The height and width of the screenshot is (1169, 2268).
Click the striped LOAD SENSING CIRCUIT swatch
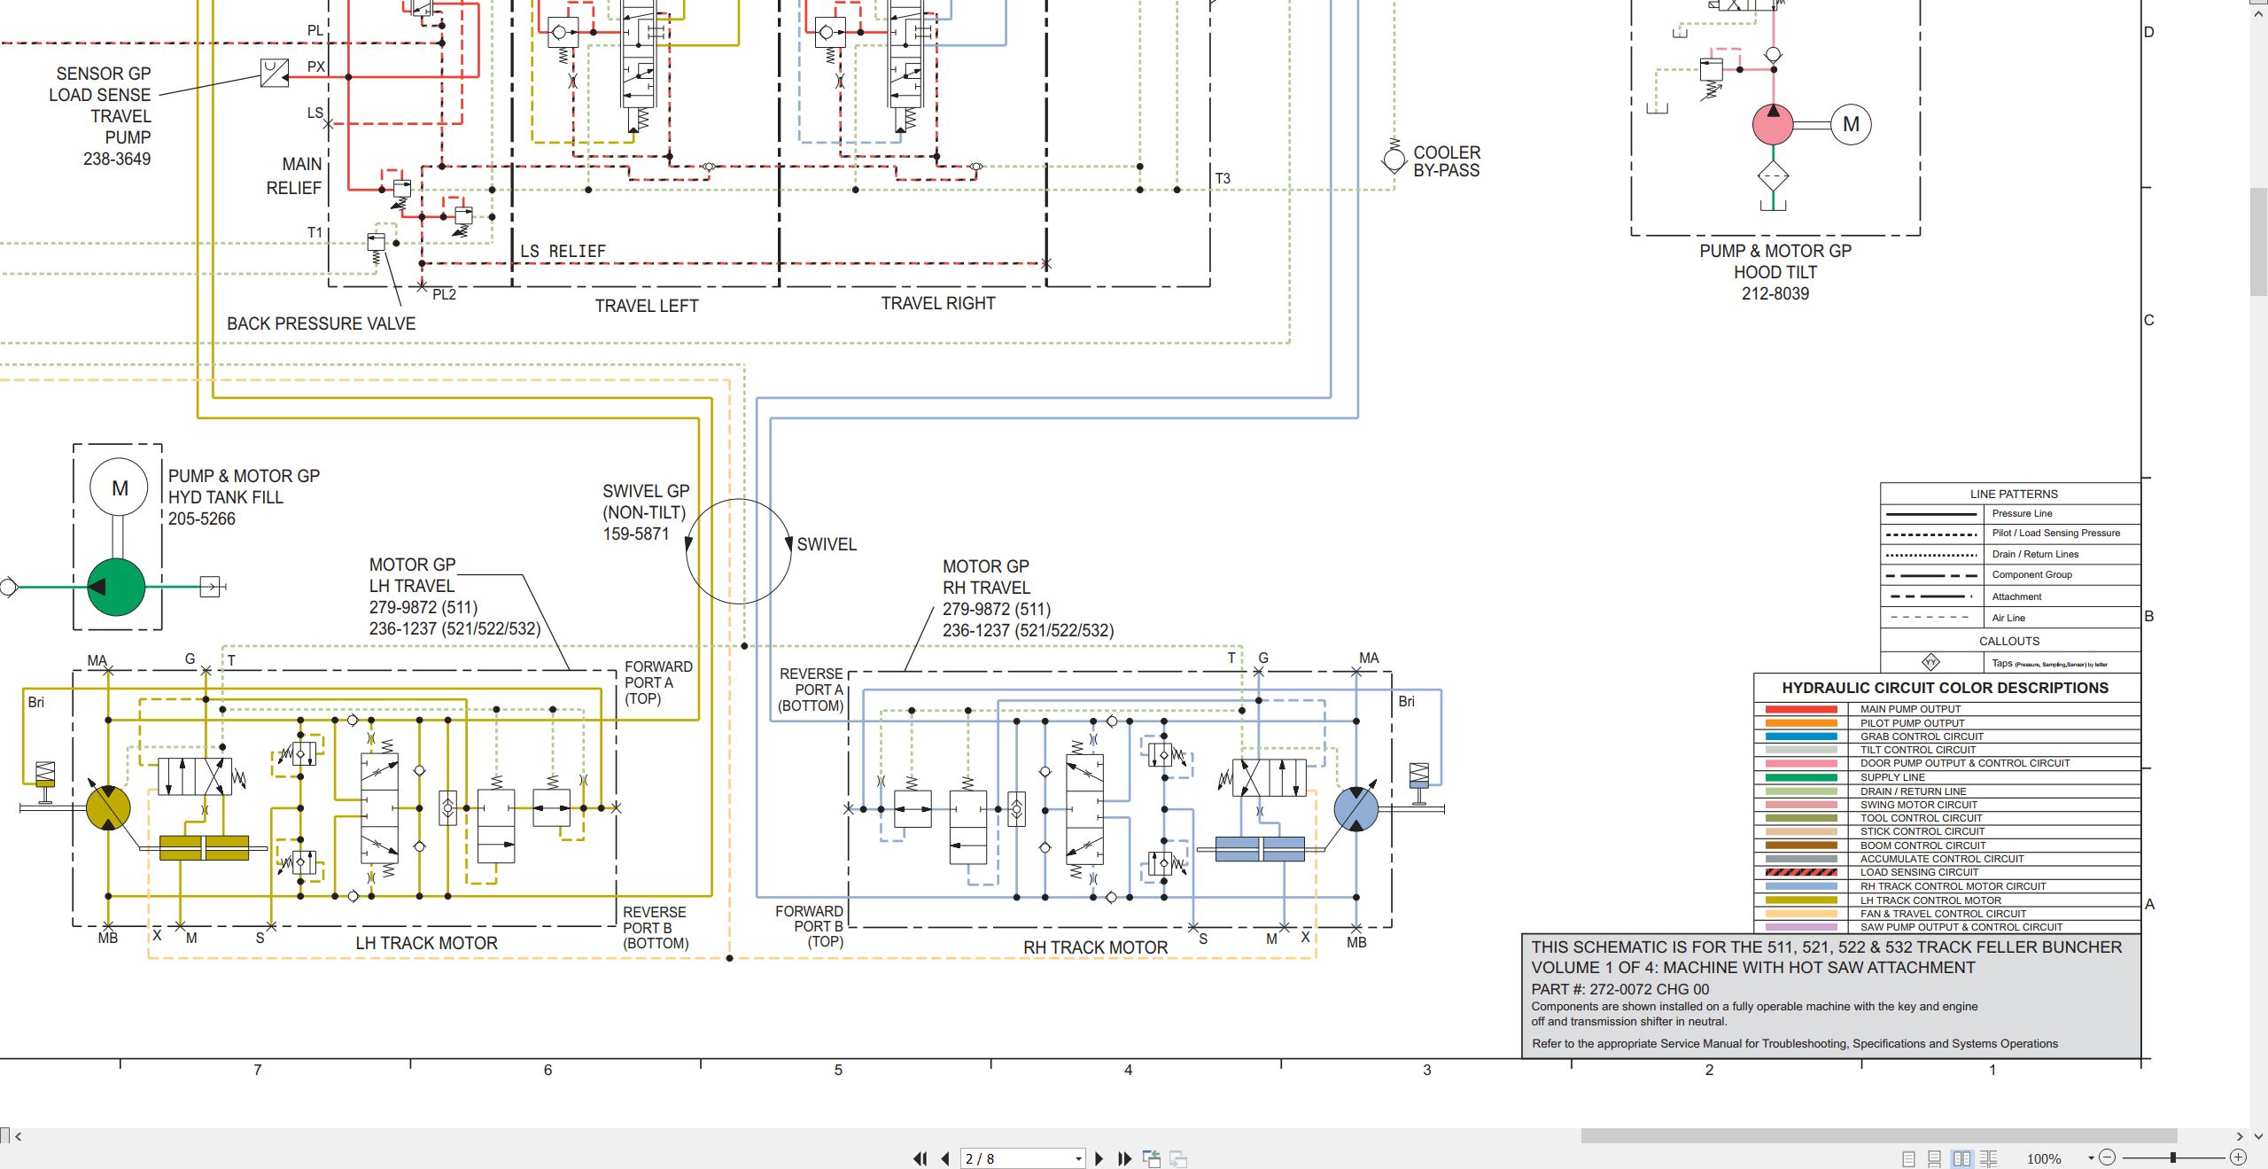1800,873
